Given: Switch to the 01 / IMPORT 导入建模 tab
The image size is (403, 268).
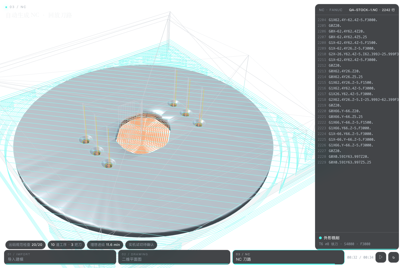Looking at the screenshot, I should point(60,257).
